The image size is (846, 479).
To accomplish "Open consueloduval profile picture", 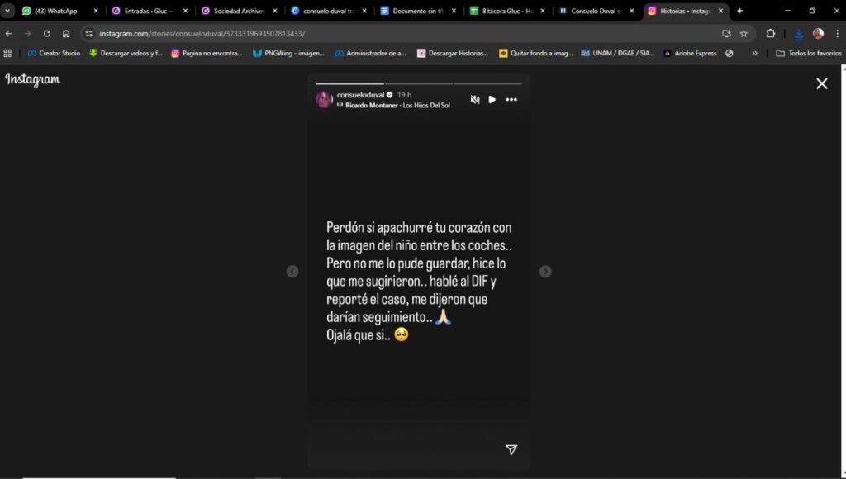I will pos(324,100).
